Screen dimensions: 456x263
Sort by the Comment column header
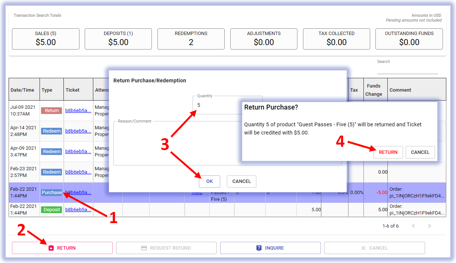click(417, 90)
